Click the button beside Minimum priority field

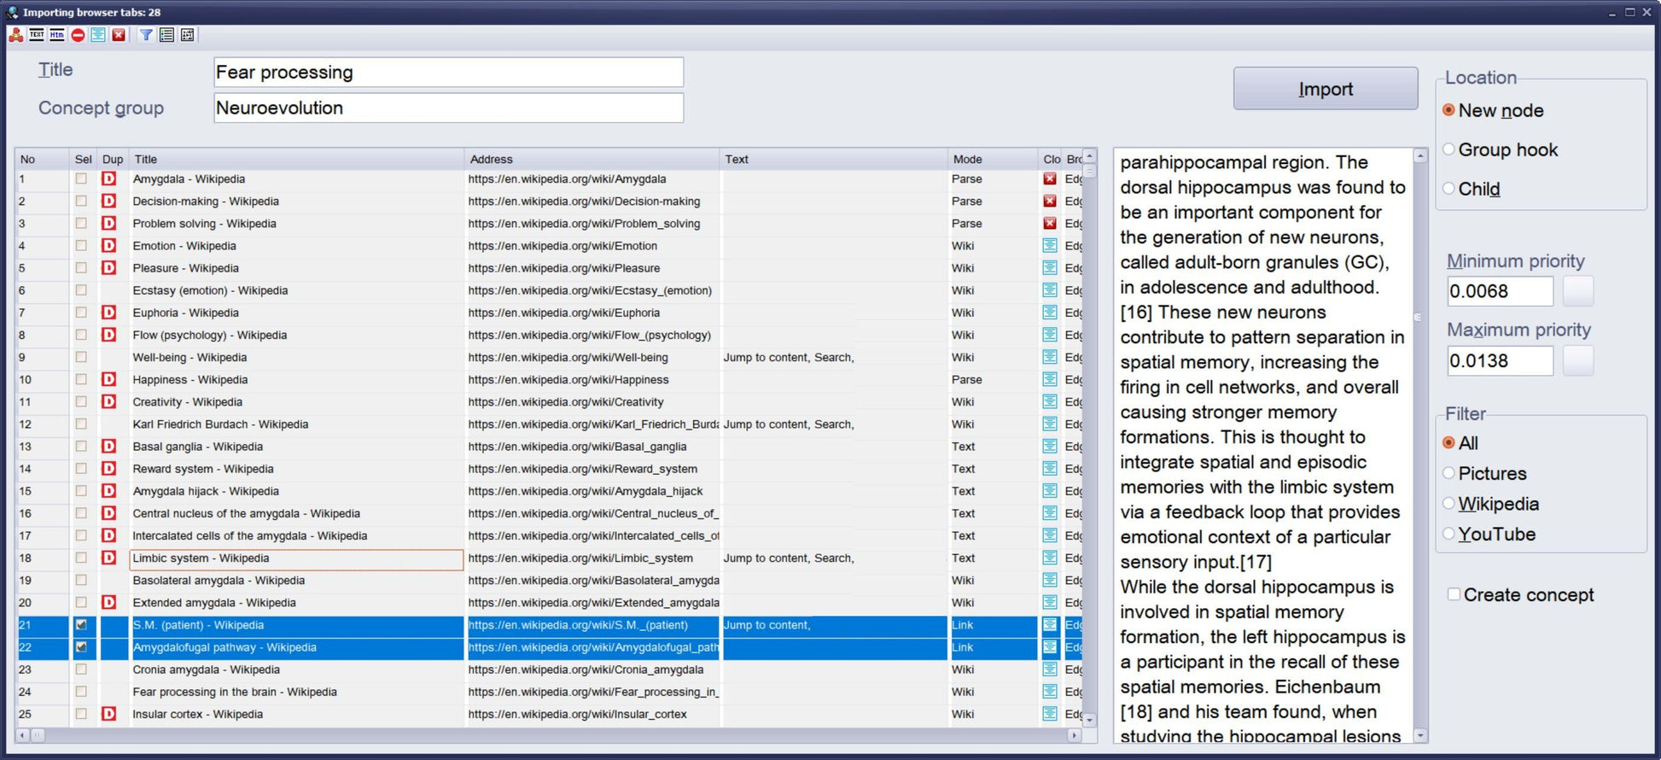coord(1577,291)
